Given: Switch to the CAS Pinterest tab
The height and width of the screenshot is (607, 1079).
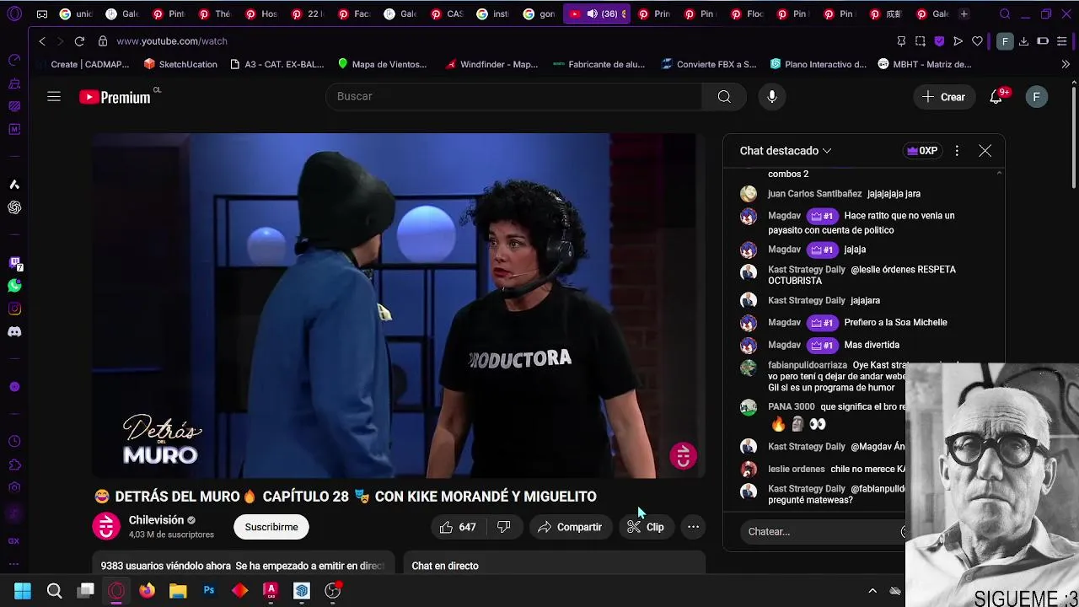Looking at the screenshot, I should [445, 13].
